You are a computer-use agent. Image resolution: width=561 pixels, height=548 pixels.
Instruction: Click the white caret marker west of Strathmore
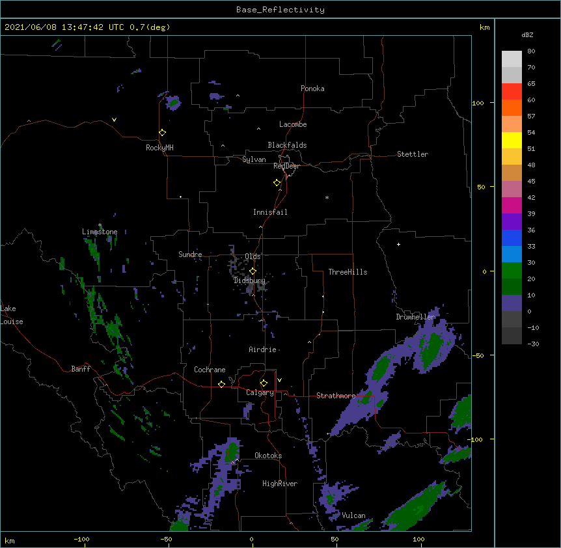click(x=285, y=394)
